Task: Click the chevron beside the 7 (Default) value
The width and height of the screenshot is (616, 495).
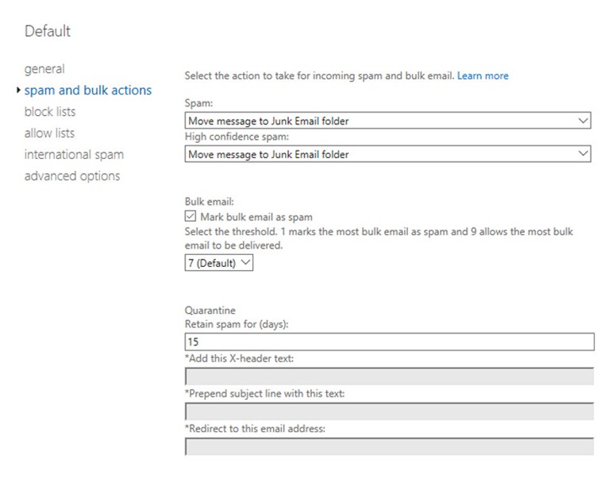Action: point(244,263)
